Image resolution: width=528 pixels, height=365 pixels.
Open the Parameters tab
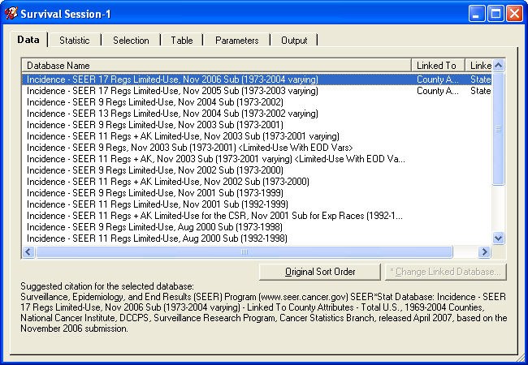point(236,41)
